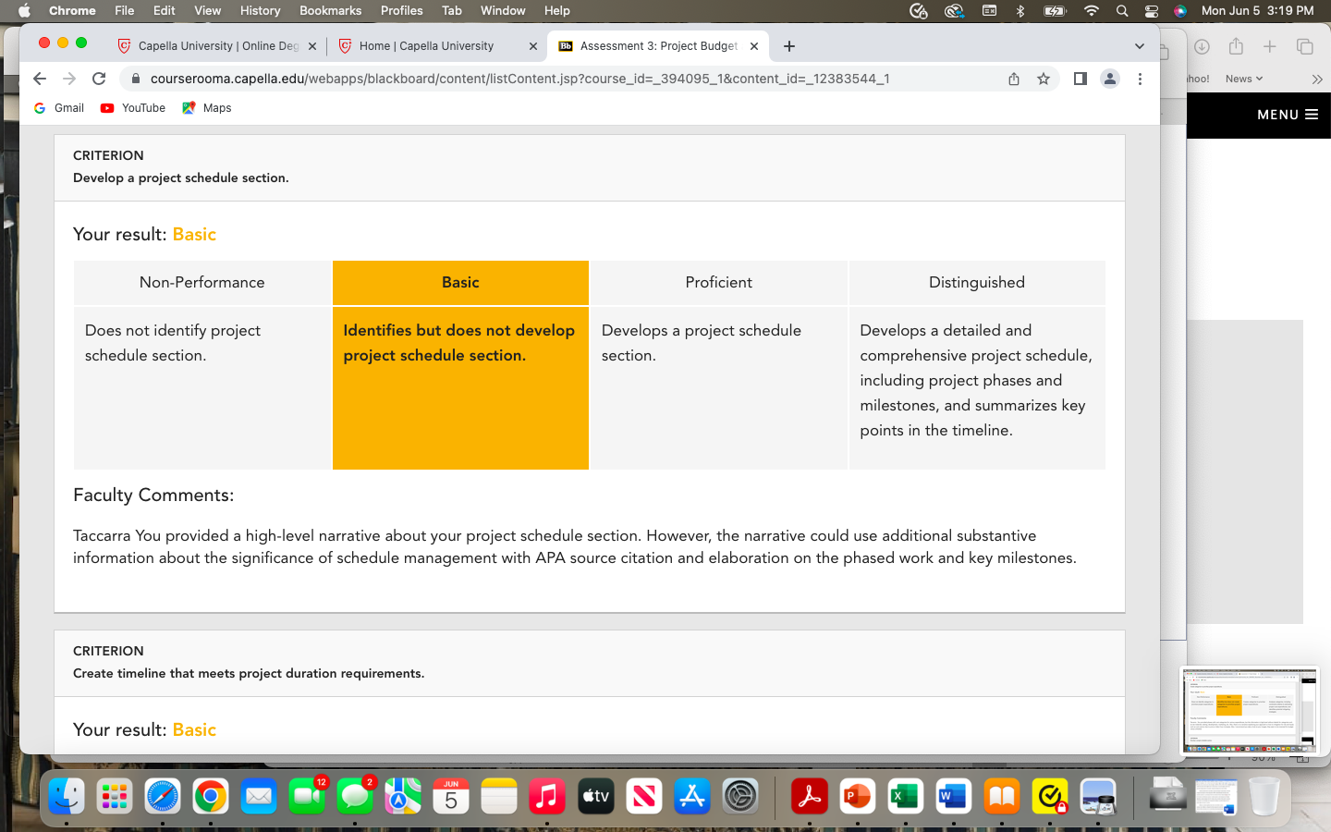Open the Apple menu
The height and width of the screenshot is (832, 1331).
(24, 10)
